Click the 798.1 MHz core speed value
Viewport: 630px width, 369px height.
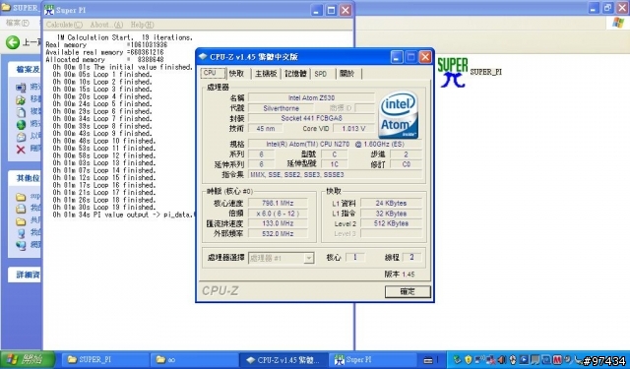(278, 203)
